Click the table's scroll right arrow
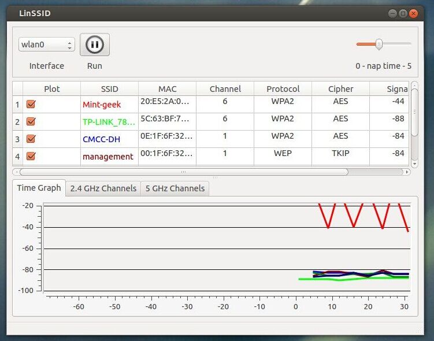The height and width of the screenshot is (341, 434). coord(407,172)
